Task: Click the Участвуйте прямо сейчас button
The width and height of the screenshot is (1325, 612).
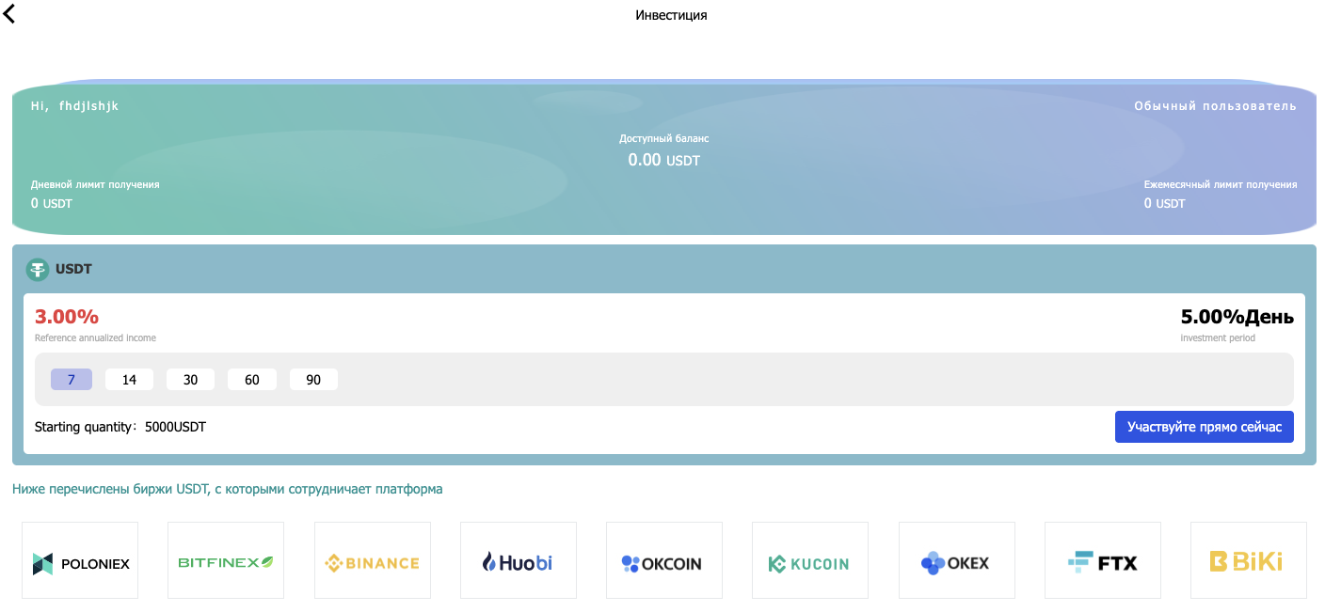Action: tap(1205, 427)
